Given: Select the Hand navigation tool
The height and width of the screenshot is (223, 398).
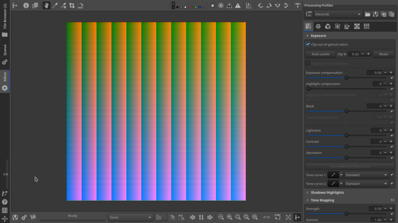Looking at the screenshot, I should click(46, 5).
